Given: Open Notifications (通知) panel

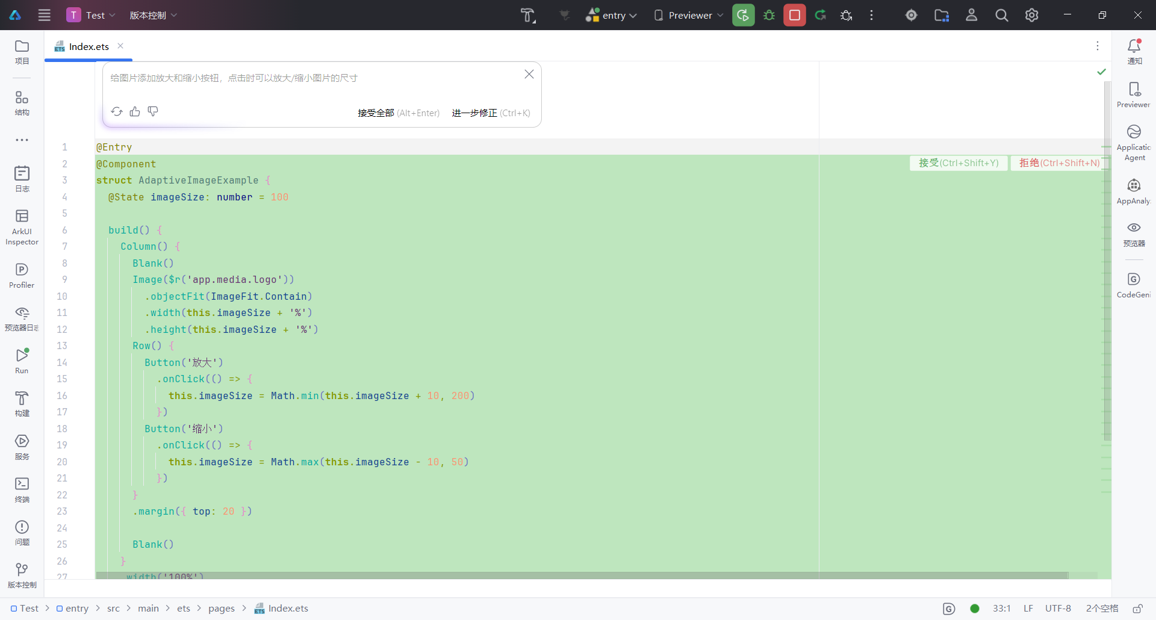Looking at the screenshot, I should click(x=1134, y=52).
